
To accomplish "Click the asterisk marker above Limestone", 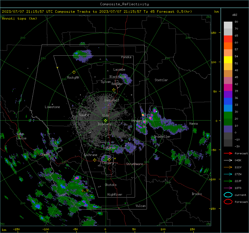I will pos(52,104).
